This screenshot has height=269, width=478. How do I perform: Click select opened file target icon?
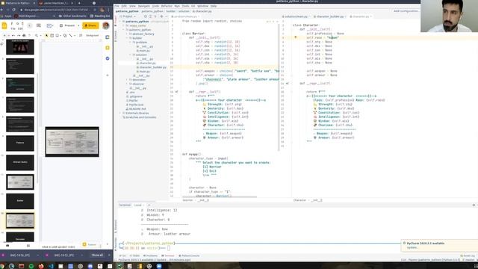(146, 16)
